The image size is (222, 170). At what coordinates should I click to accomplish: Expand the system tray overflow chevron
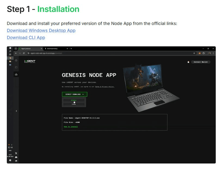tap(12, 145)
